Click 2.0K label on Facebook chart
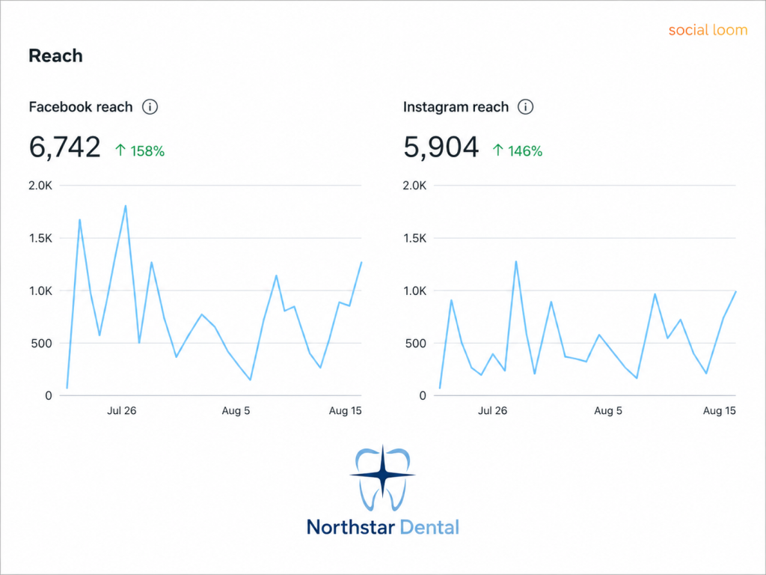 [x=40, y=186]
